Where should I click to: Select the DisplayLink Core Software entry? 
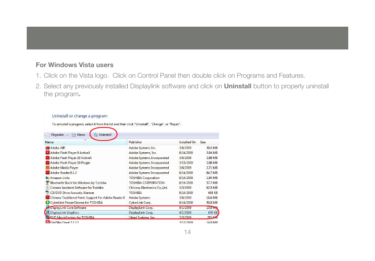pyautogui.click(x=68, y=208)
